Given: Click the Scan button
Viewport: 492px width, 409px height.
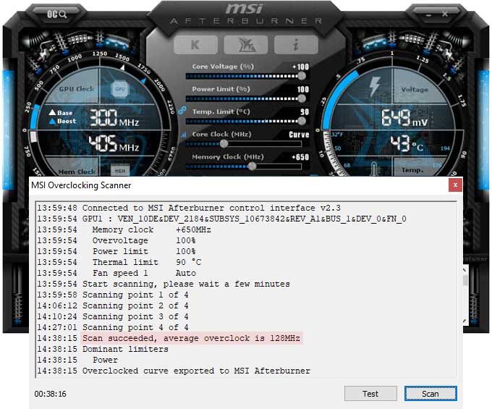Looking at the screenshot, I should (430, 394).
